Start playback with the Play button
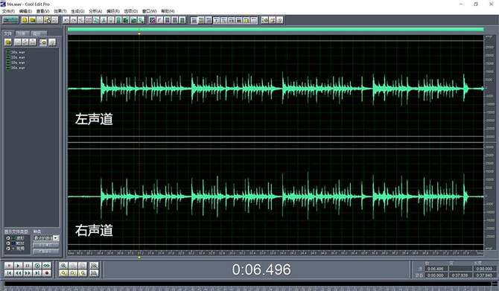499x291 pixels. pyautogui.click(x=19, y=266)
